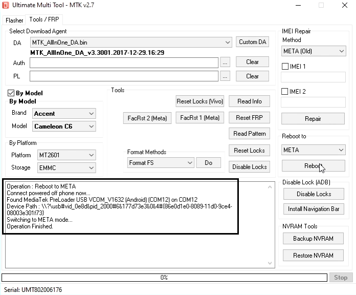Click Disable Locks under Disable Lock (ADB)
356x295 pixels.
click(x=314, y=194)
